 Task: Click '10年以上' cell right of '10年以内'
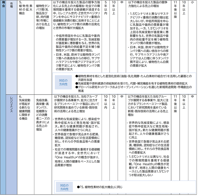(x=114, y=102)
